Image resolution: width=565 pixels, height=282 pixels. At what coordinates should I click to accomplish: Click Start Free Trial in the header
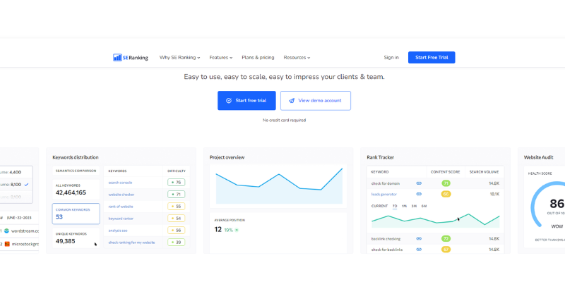(x=432, y=58)
